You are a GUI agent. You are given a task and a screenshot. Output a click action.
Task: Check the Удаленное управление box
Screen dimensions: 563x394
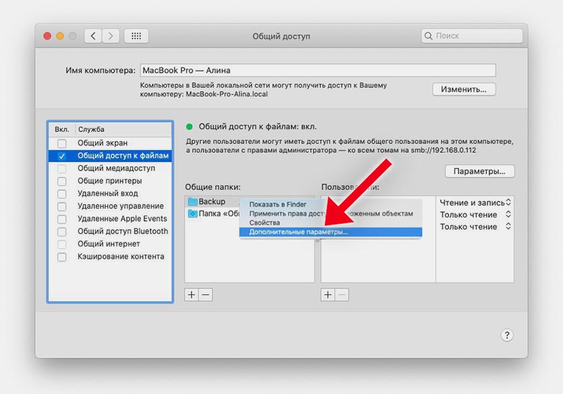tap(62, 207)
